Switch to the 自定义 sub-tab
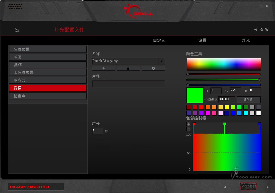This screenshot has width=275, height=193. [159, 40]
